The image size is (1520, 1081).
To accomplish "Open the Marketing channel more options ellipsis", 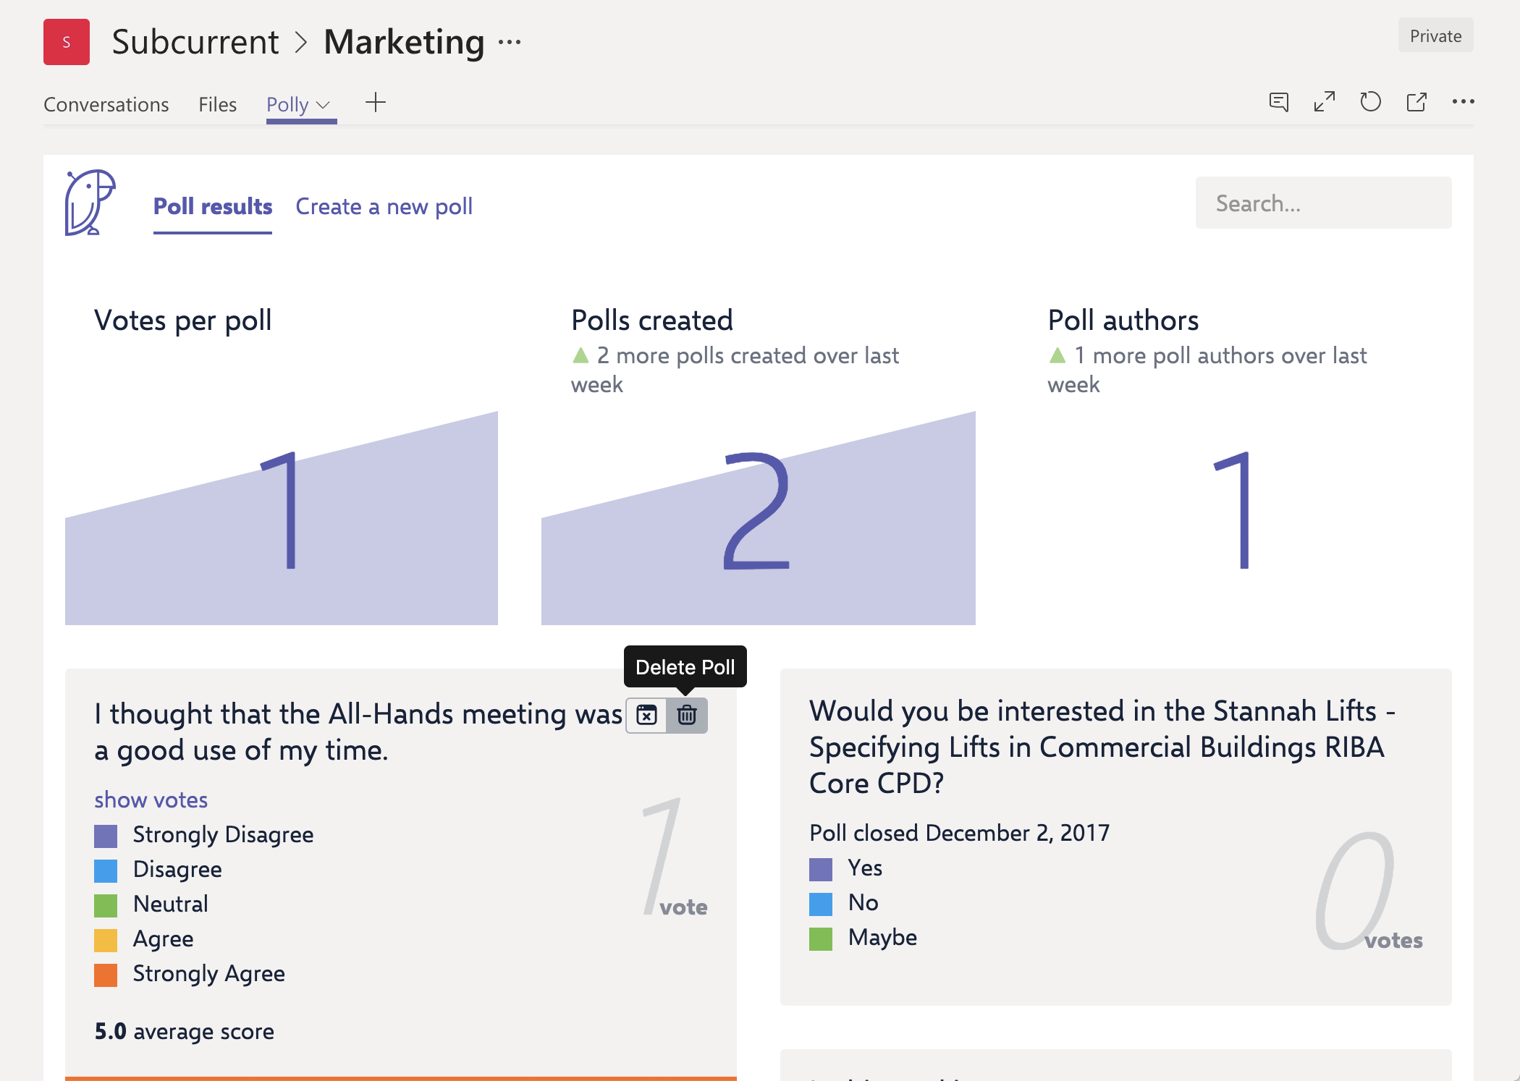I will (x=510, y=42).
